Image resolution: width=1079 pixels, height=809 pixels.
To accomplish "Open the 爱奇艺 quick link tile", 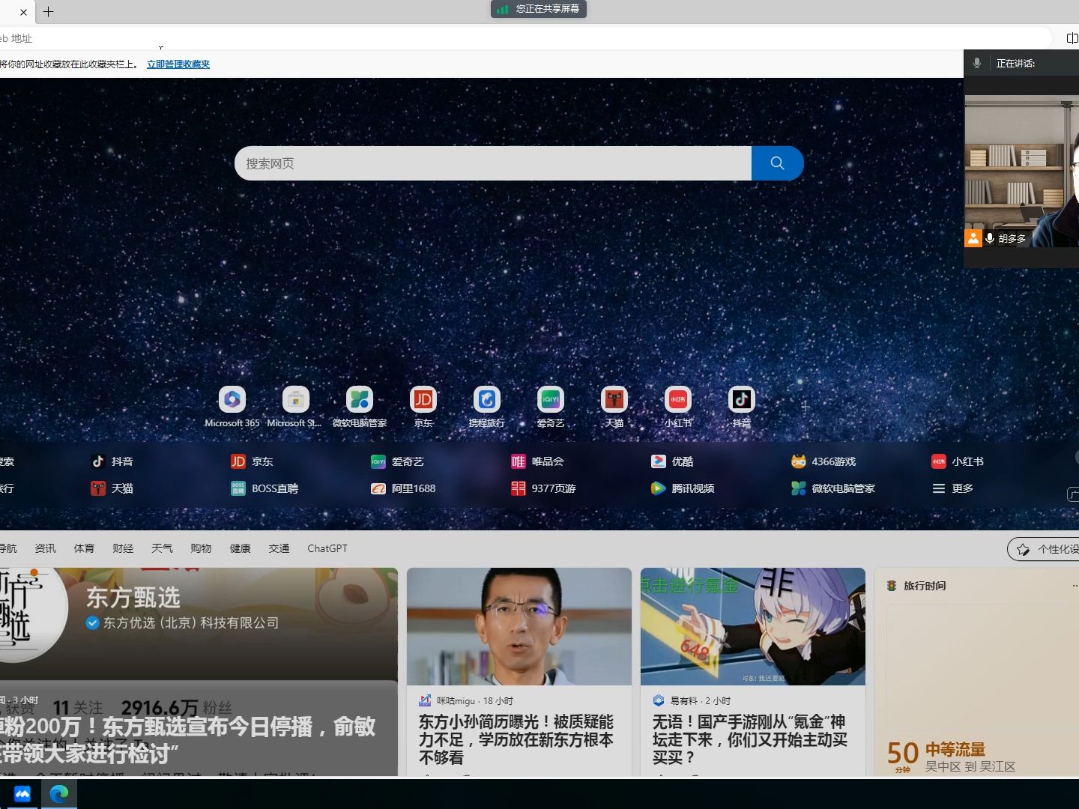I will tap(551, 407).
